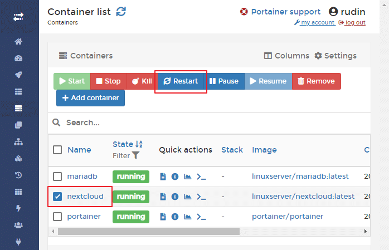Open portainer/portainer image link
Screen dimensions: 389x250
click(288, 217)
